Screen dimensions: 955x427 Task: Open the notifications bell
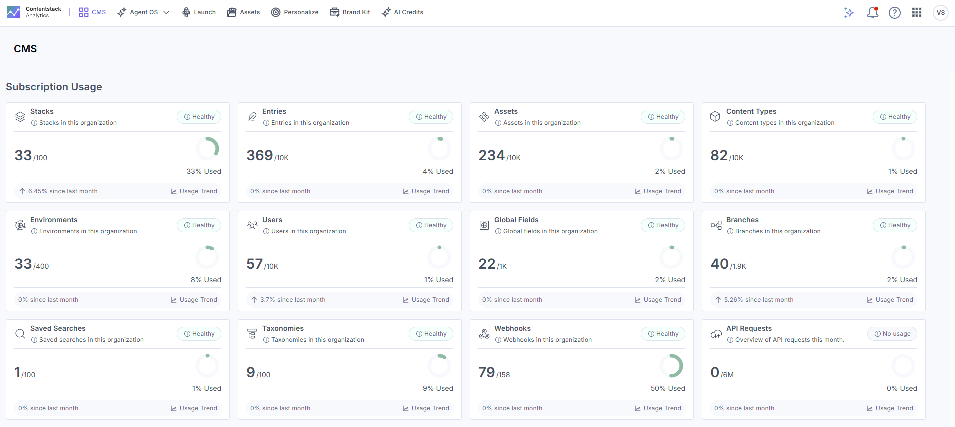(x=873, y=13)
